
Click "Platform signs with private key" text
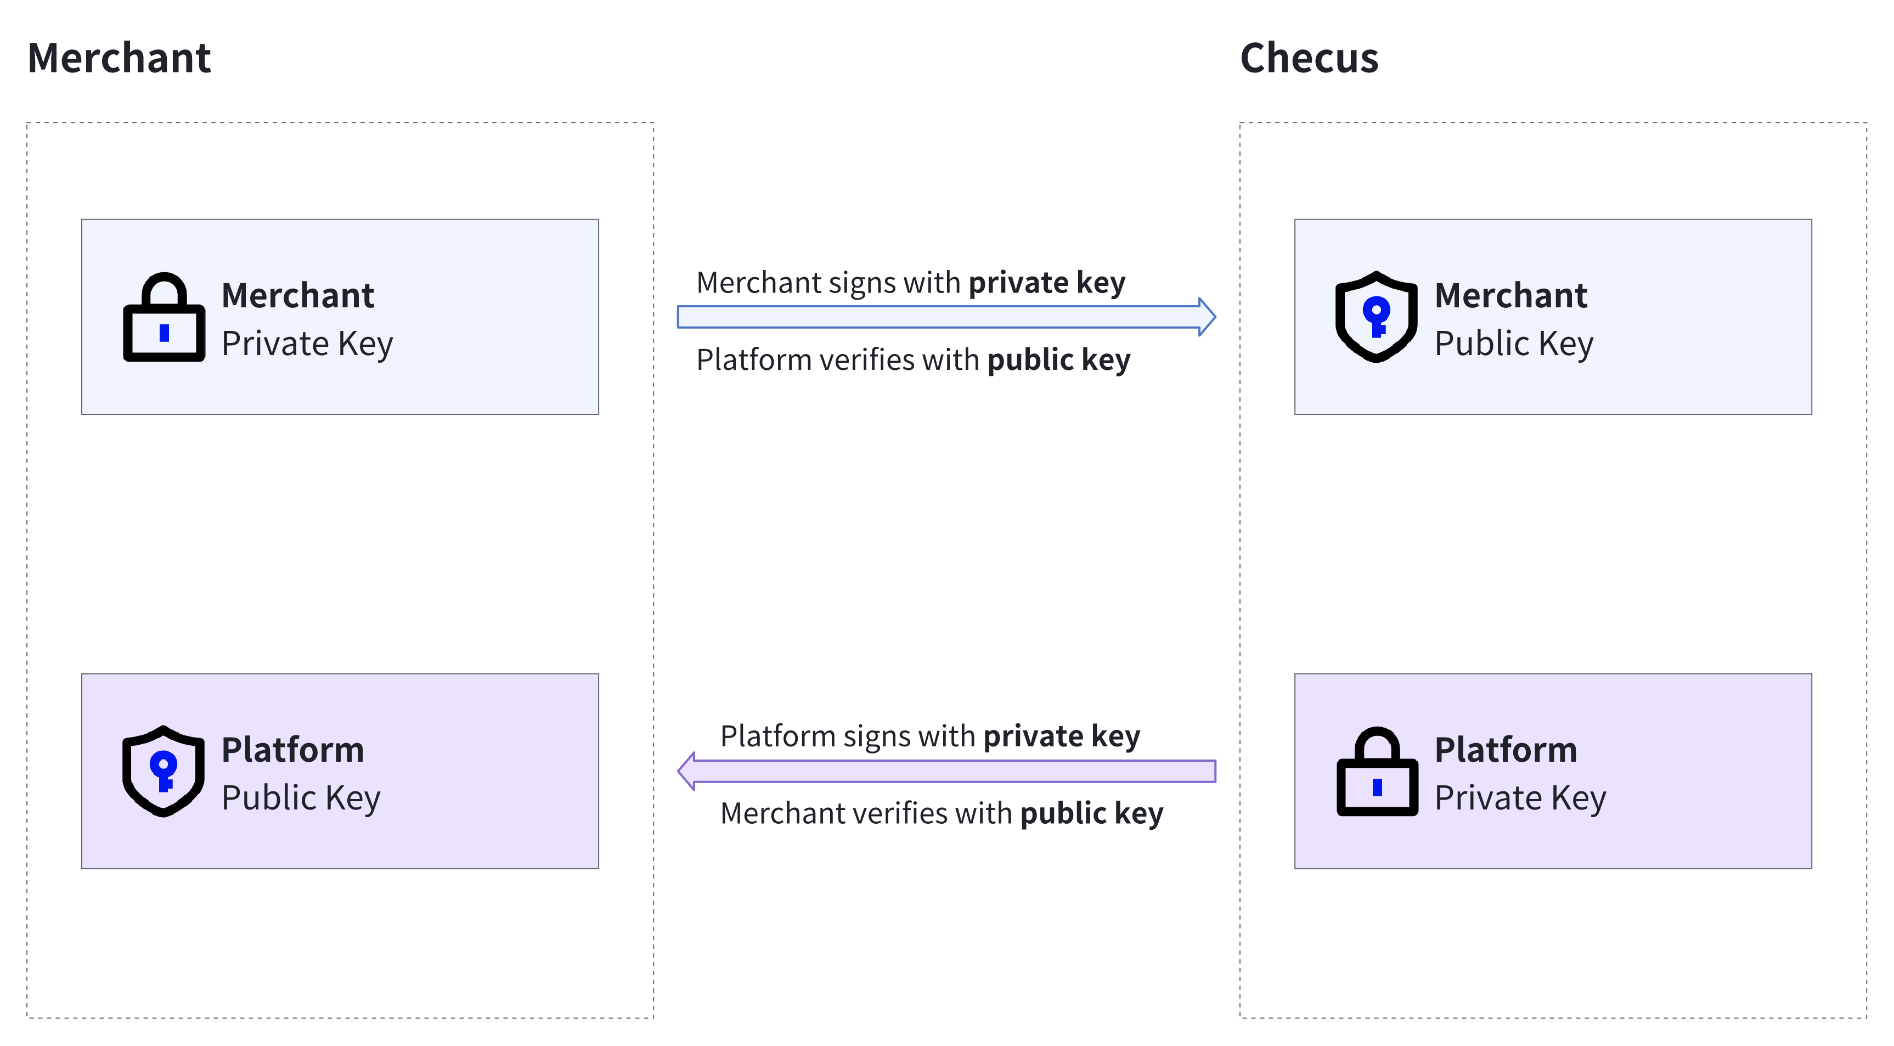[x=930, y=737]
